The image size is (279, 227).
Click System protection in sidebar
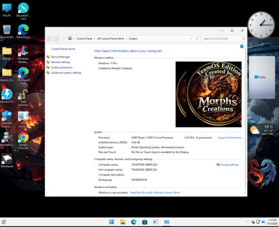[62, 67]
